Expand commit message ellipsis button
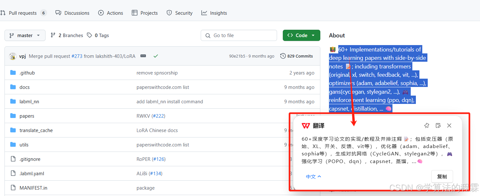Viewport: 480px width, 196px height. 143,56
